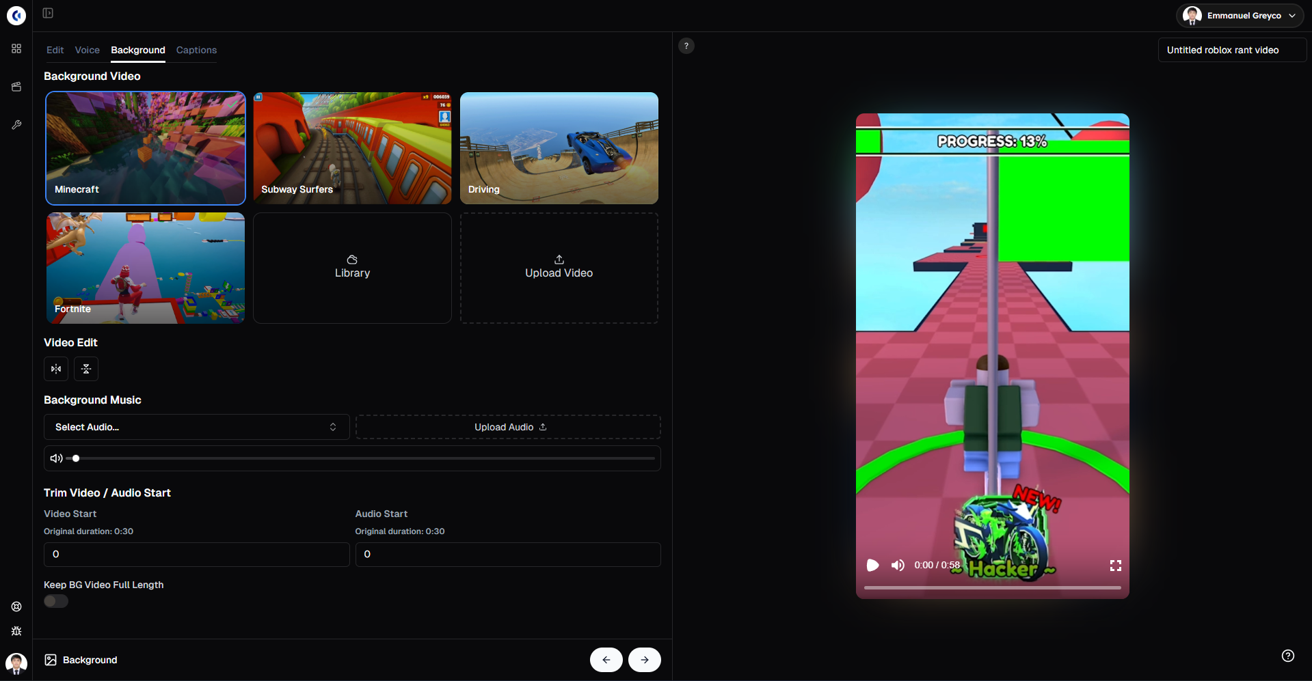Viewport: 1312px width, 681px height.
Task: Open the support lifebuoy icon in sidebar
Action: click(16, 607)
